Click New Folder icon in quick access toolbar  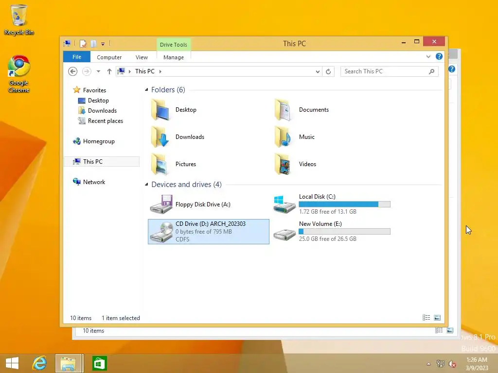pos(93,43)
